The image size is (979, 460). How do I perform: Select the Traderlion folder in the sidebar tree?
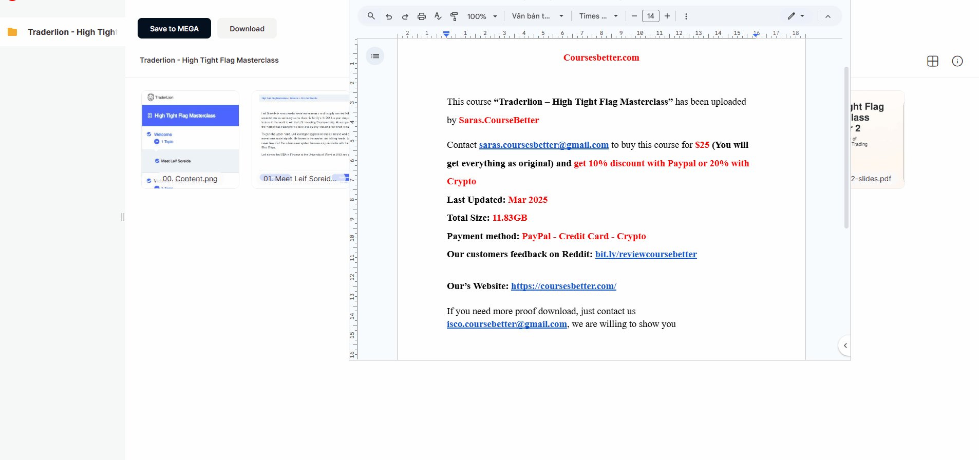pyautogui.click(x=63, y=32)
